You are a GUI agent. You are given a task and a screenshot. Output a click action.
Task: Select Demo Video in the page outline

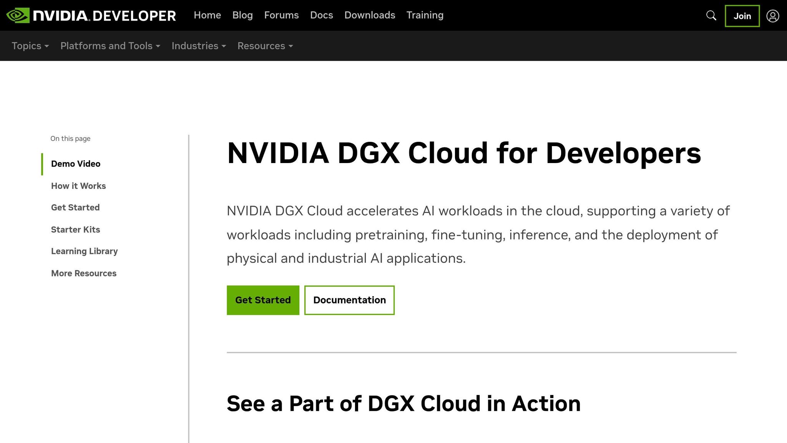tap(76, 163)
